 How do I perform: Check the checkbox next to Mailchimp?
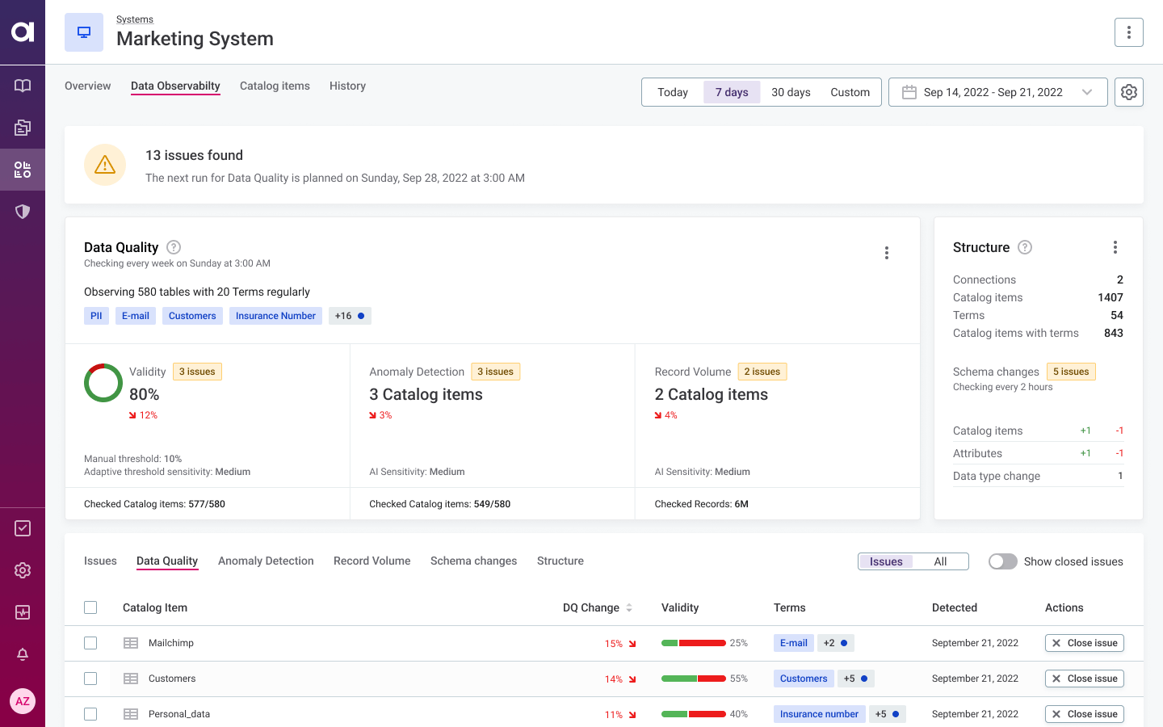pyautogui.click(x=90, y=643)
